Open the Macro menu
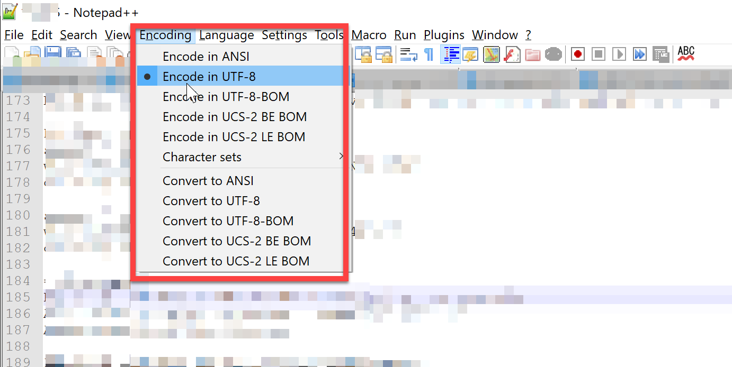Viewport: 732px width, 367px height. (x=369, y=35)
